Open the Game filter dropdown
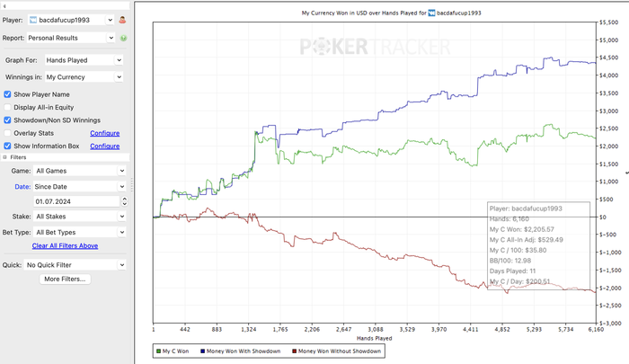Image resolution: width=629 pixels, height=364 pixels. pos(79,171)
